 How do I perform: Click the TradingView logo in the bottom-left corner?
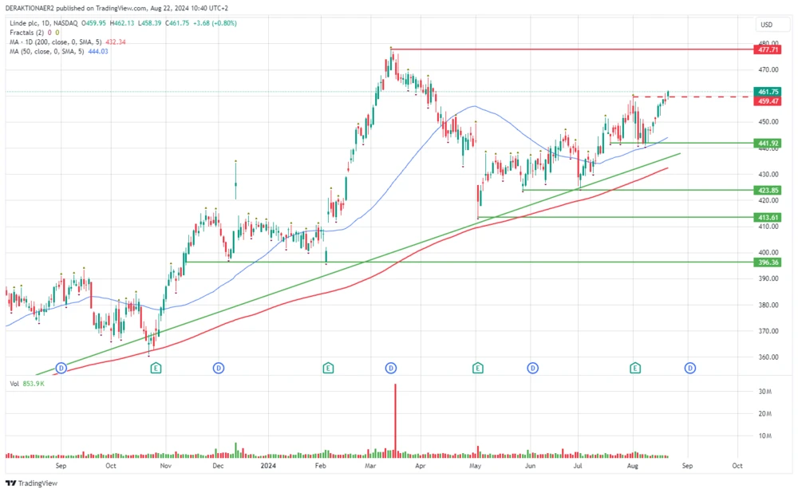[32, 483]
